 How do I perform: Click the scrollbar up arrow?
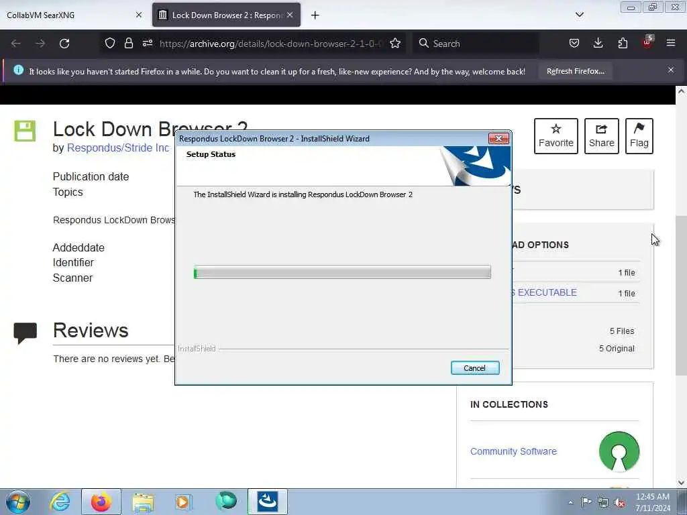[x=682, y=91]
